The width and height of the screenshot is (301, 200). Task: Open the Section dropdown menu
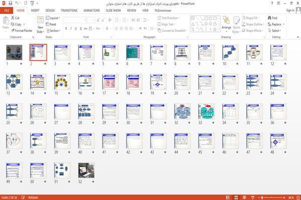click(x=53, y=31)
